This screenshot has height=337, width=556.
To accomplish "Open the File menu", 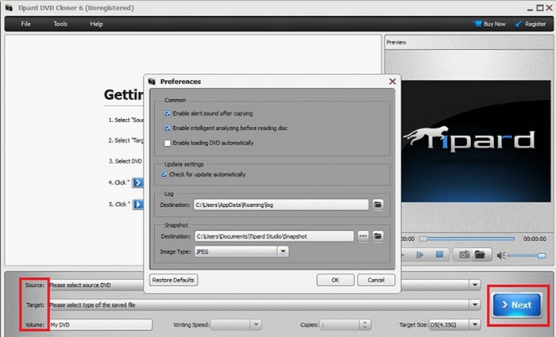I will coord(25,24).
